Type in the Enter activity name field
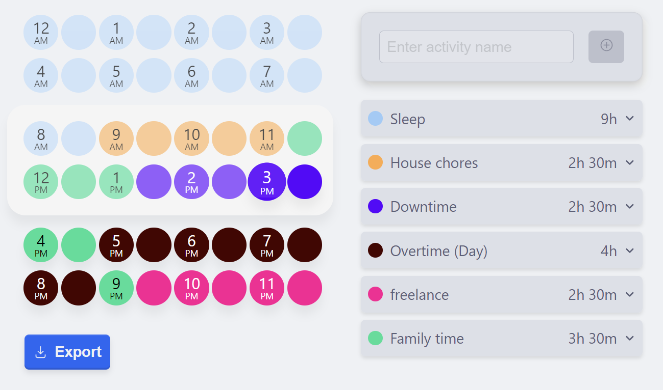The height and width of the screenshot is (390, 663). 476,47
